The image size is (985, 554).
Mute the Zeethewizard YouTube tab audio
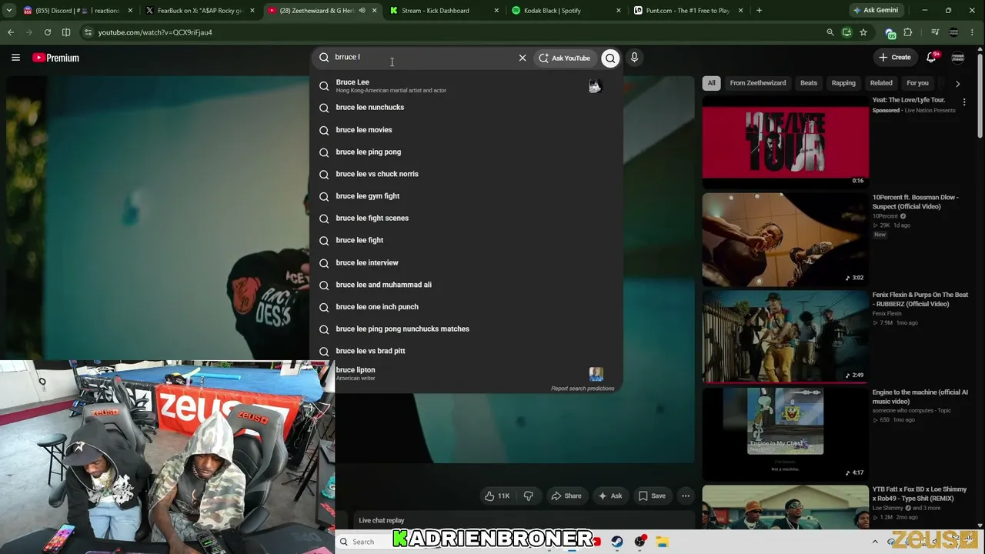point(362,11)
